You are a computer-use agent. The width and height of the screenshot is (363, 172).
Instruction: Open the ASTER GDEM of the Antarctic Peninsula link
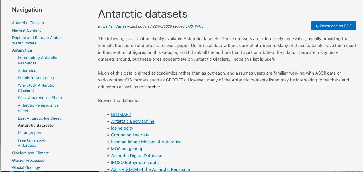[x=150, y=169]
